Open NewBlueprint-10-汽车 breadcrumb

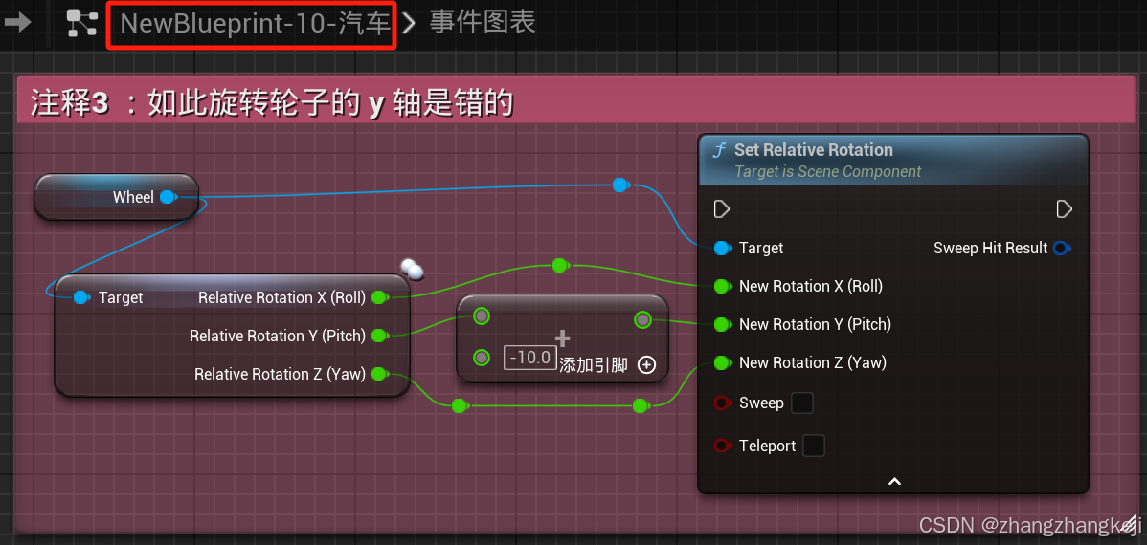point(256,23)
